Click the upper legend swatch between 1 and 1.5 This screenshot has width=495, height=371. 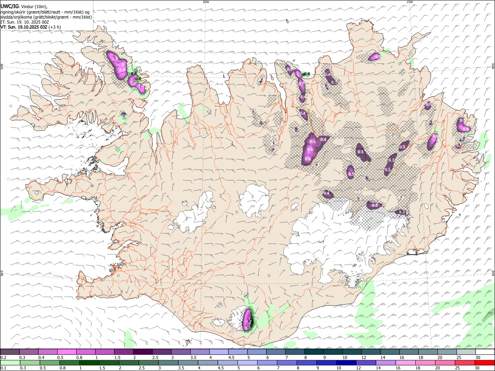(x=105, y=352)
